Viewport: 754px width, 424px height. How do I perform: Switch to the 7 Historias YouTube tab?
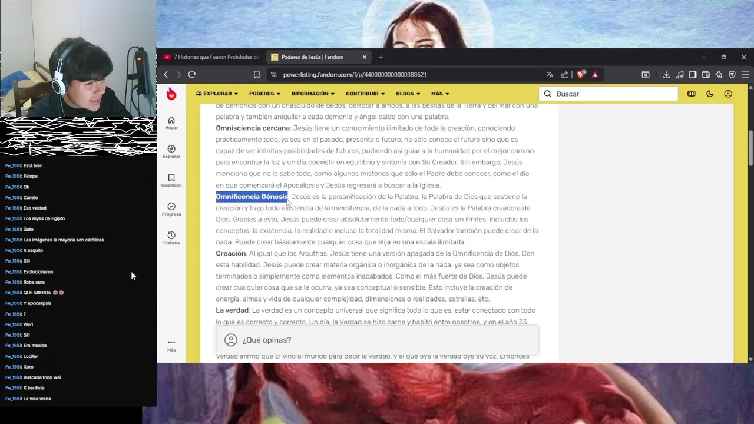pos(211,57)
